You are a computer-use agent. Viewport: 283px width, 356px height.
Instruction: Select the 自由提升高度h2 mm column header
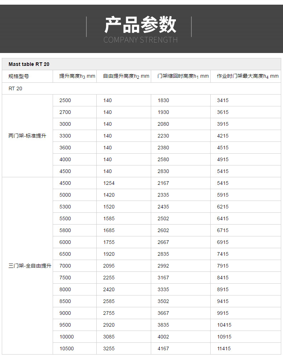(x=126, y=76)
